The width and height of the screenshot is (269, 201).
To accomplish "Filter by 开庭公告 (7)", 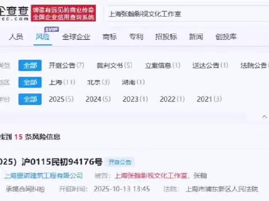I will [66, 65].
